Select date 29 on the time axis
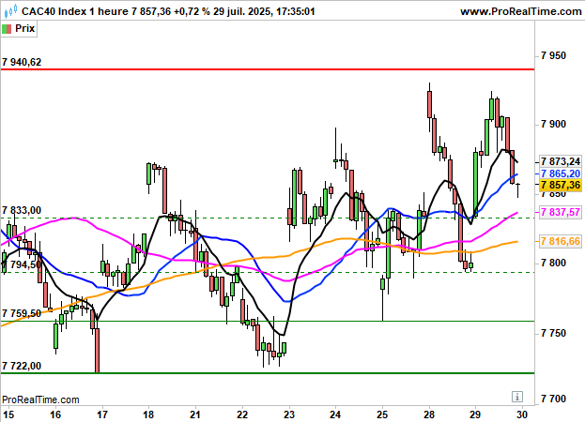Image resolution: width=585 pixels, height=422 pixels. (474, 414)
